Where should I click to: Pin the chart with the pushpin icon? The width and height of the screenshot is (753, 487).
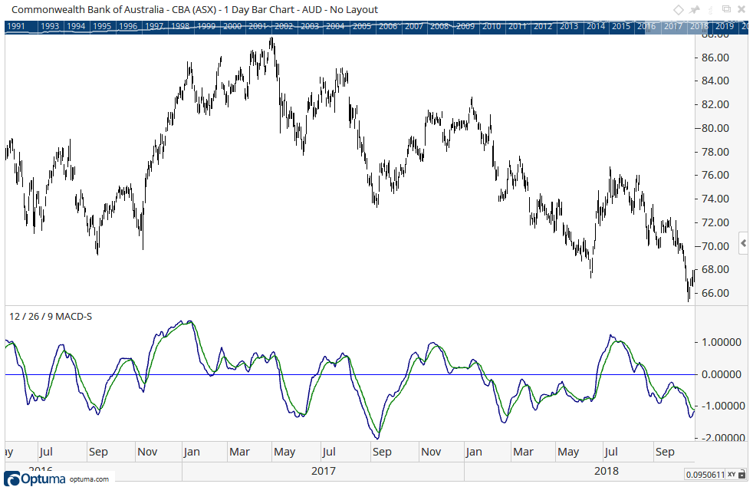pyautogui.click(x=695, y=10)
